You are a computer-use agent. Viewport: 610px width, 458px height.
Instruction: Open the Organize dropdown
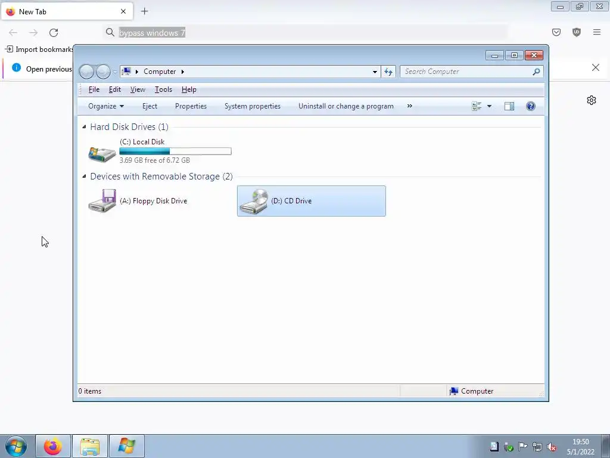[106, 106]
